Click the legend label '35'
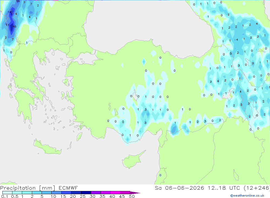This screenshot has width=270, height=198. coord(102,196)
